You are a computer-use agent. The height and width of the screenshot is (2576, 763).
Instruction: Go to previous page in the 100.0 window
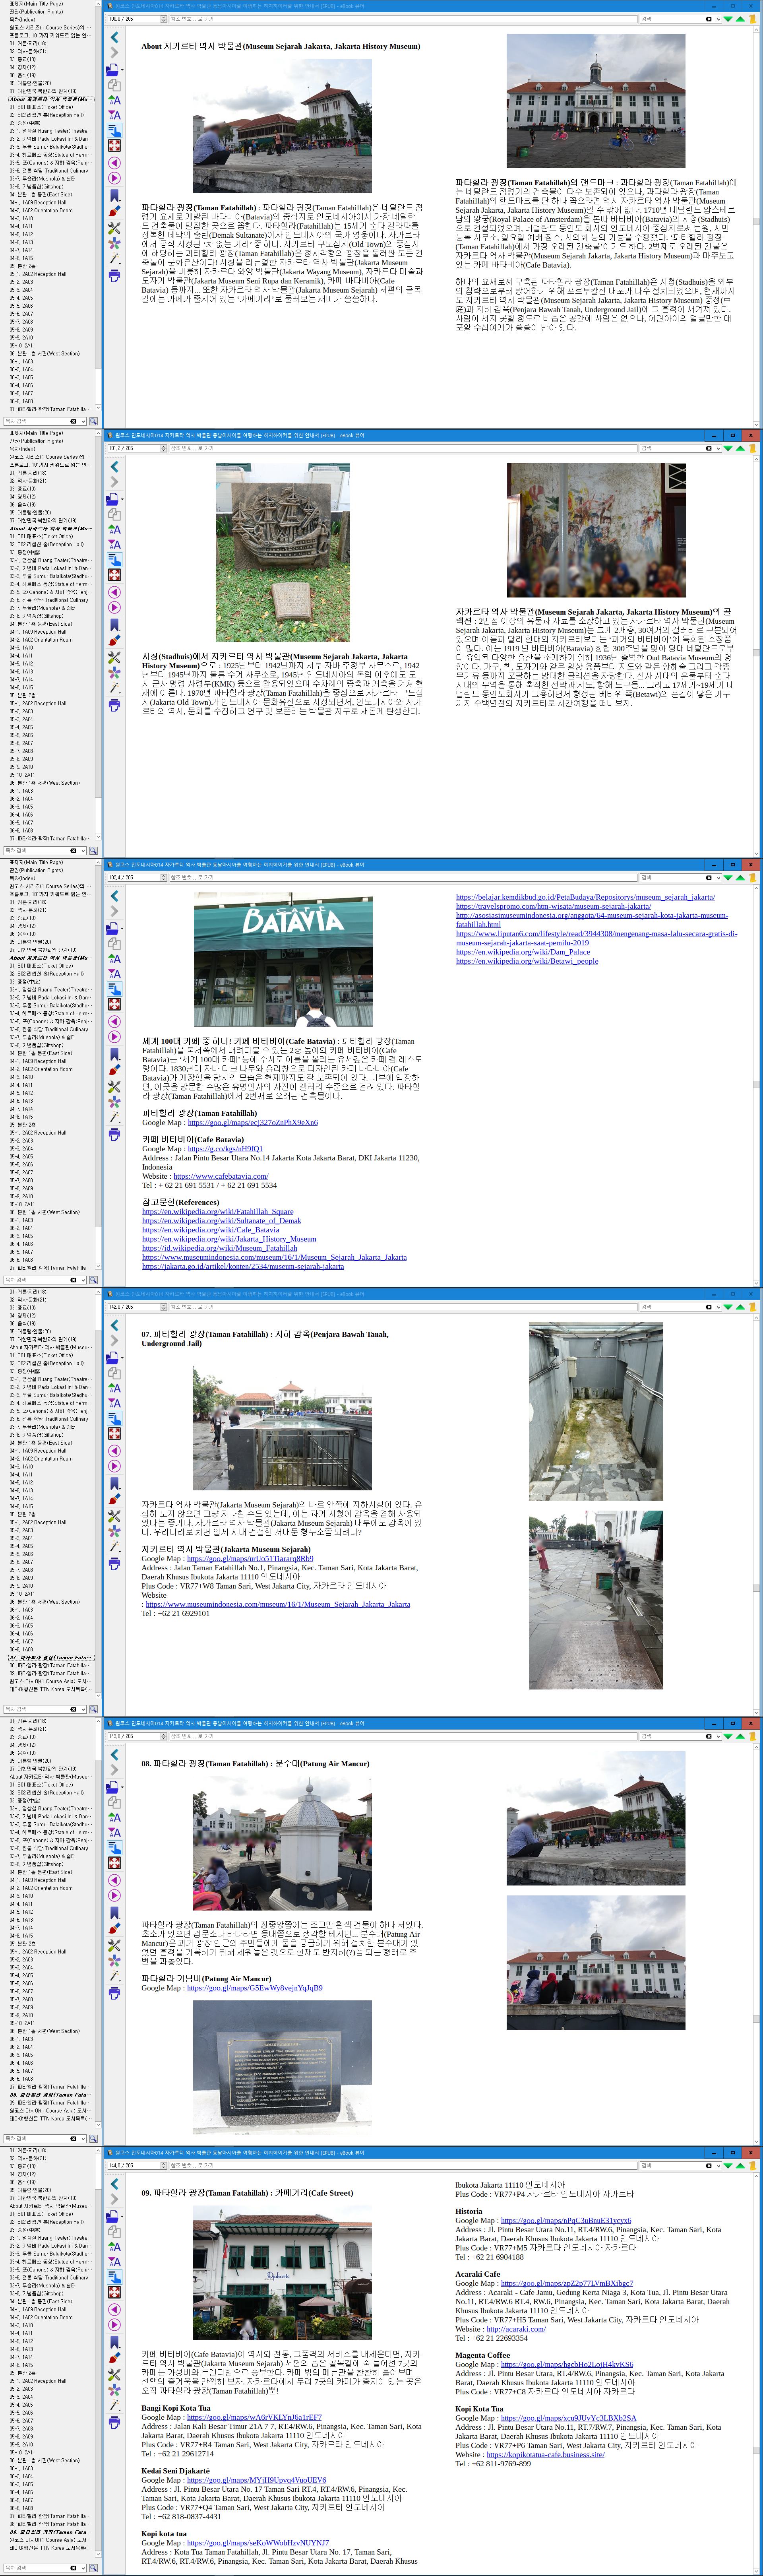tap(114, 162)
